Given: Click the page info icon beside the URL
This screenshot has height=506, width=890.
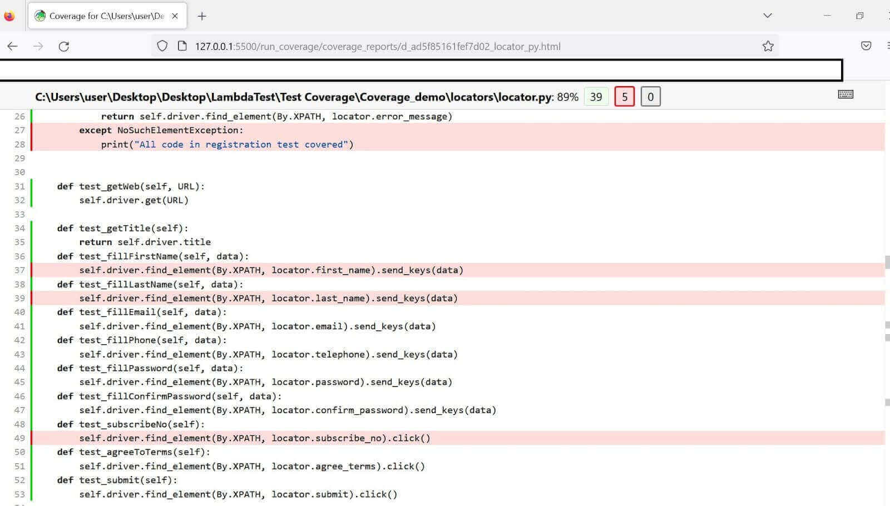Looking at the screenshot, I should (x=182, y=46).
